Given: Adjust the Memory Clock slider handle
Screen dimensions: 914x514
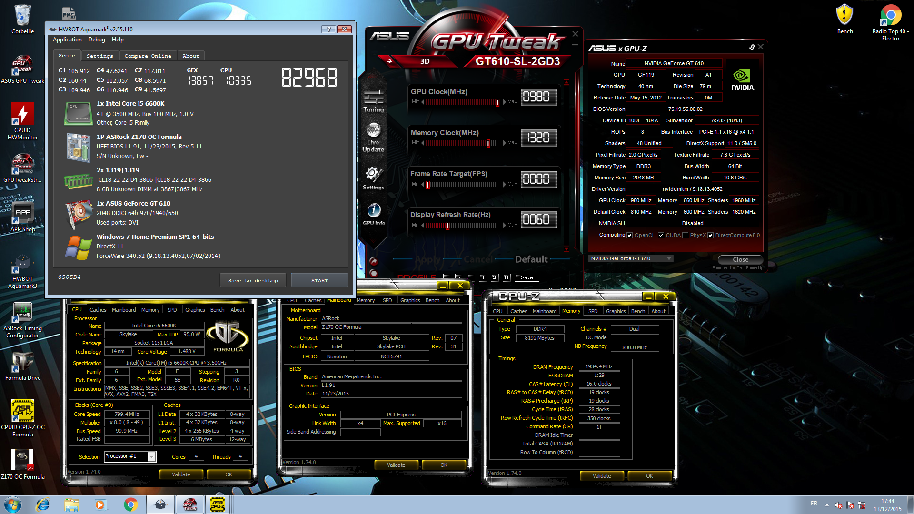Looking at the screenshot, I should pyautogui.click(x=488, y=143).
